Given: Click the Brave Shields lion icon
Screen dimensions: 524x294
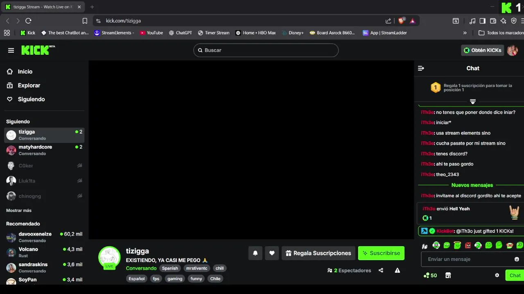Looking at the screenshot, I should [402, 20].
